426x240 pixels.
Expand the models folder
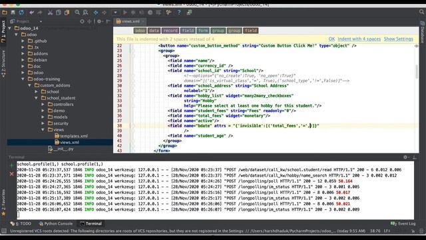(x=43, y=117)
